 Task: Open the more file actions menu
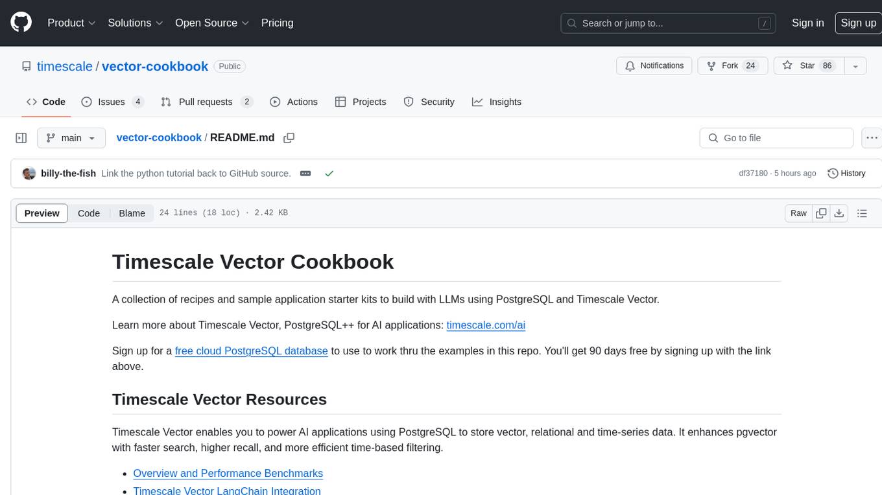[872, 138]
